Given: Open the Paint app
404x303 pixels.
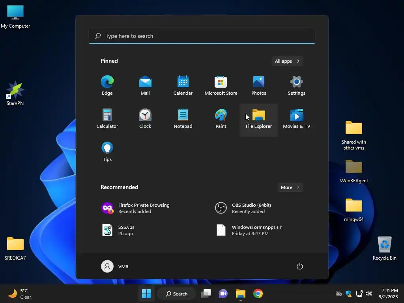Looking at the screenshot, I should [x=221, y=118].
